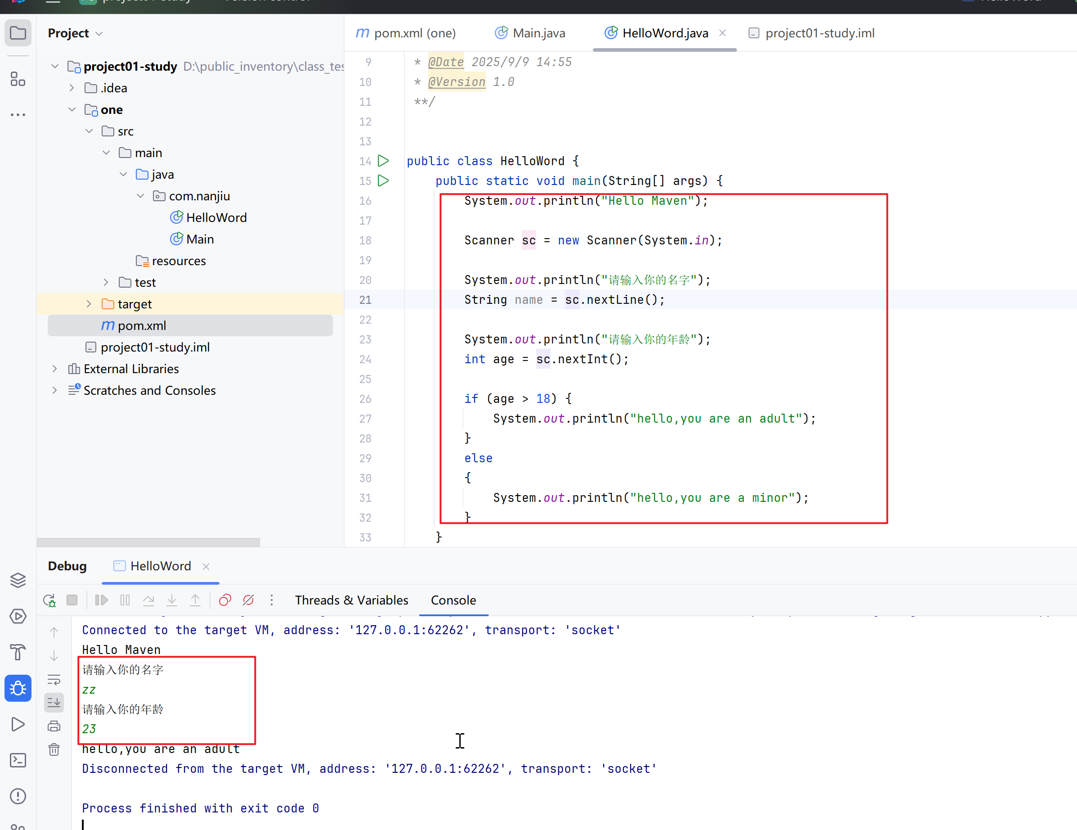This screenshot has width=1077, height=830.
Task: Open Terminal tool window icon
Action: [18, 760]
